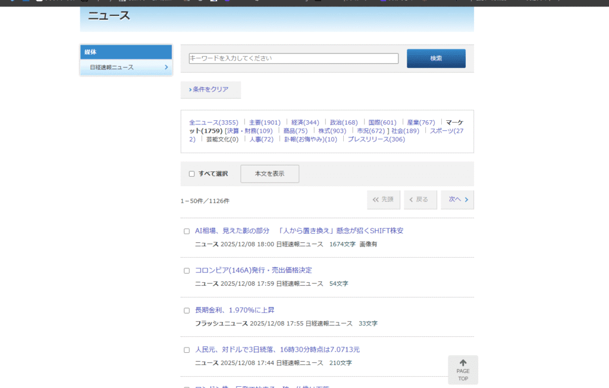The image size is (609, 388).
Task: Click the 本文を表示 button
Action: click(269, 174)
